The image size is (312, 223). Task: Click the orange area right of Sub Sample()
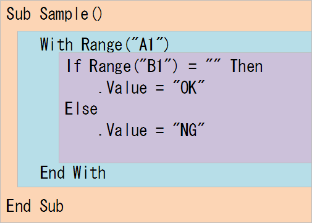pyautogui.click(x=207, y=15)
